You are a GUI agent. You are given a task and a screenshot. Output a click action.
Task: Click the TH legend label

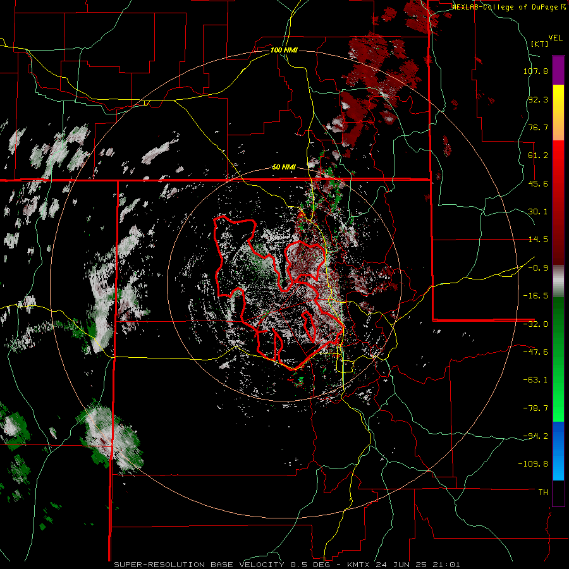543,493
